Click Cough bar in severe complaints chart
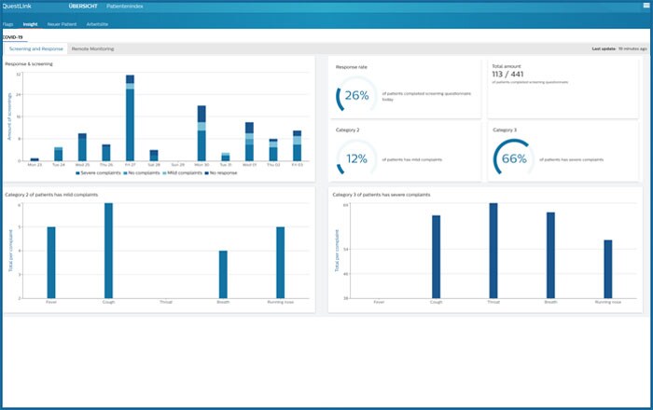 click(436, 257)
